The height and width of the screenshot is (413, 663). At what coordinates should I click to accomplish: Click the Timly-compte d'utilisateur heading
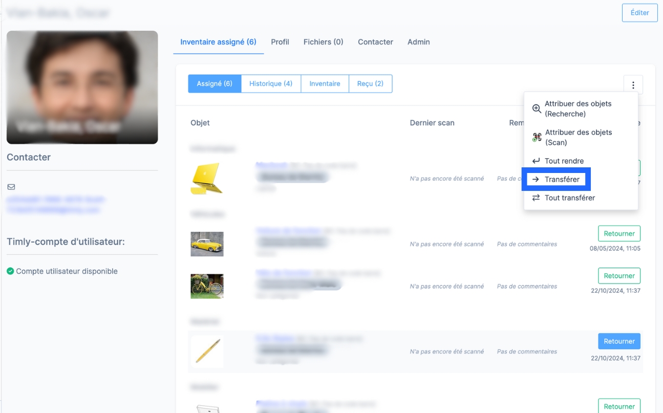(66, 242)
